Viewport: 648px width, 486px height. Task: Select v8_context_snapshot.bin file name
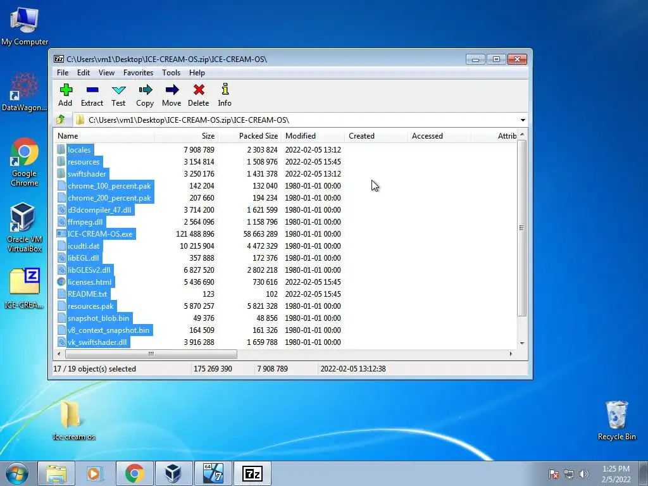(x=109, y=330)
